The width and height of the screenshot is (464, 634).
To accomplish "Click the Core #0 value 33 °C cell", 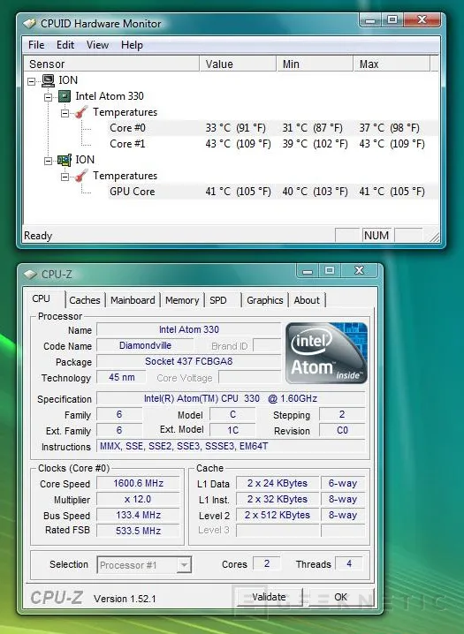I will pyautogui.click(x=236, y=128).
